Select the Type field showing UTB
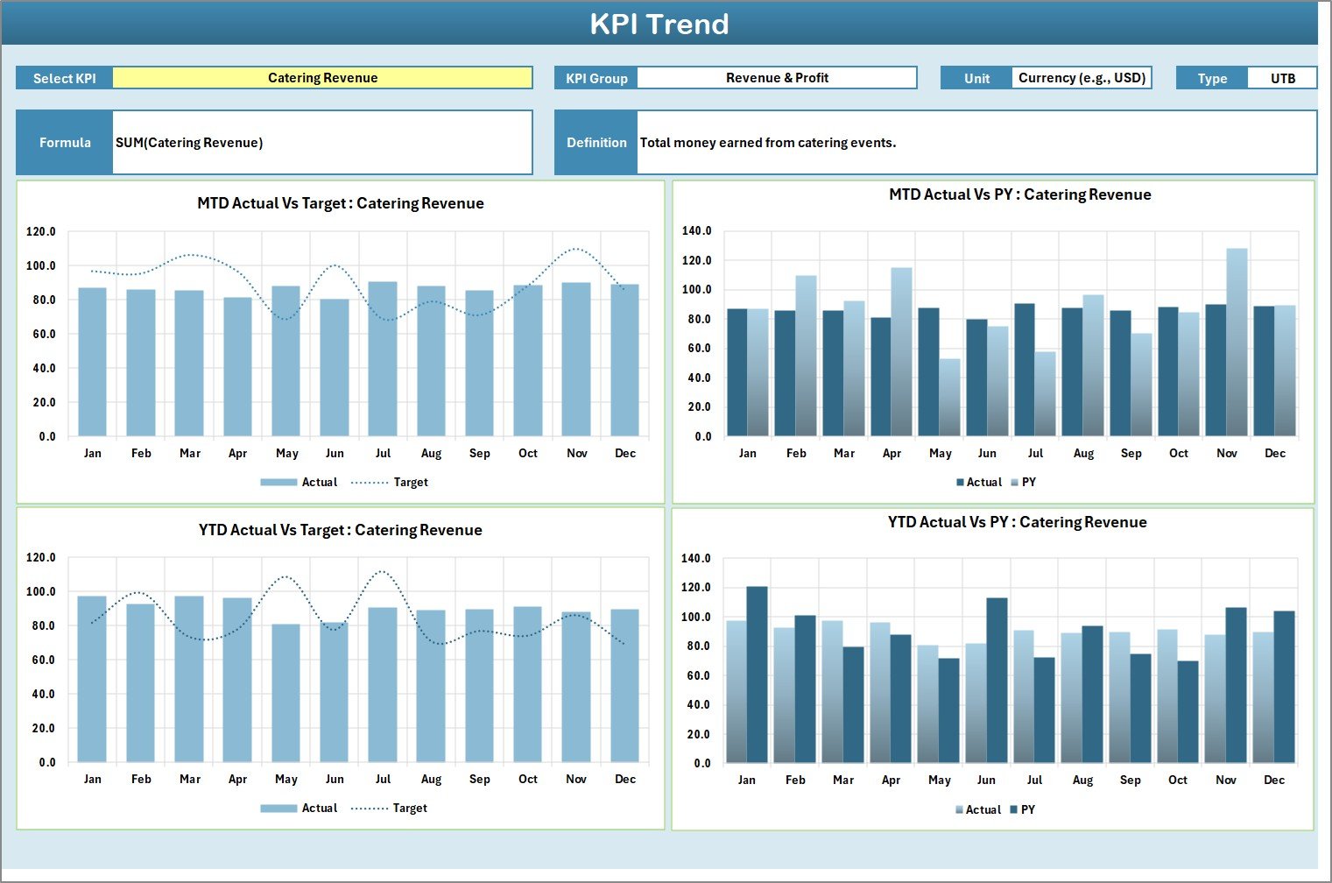This screenshot has width=1332, height=883. click(1283, 77)
